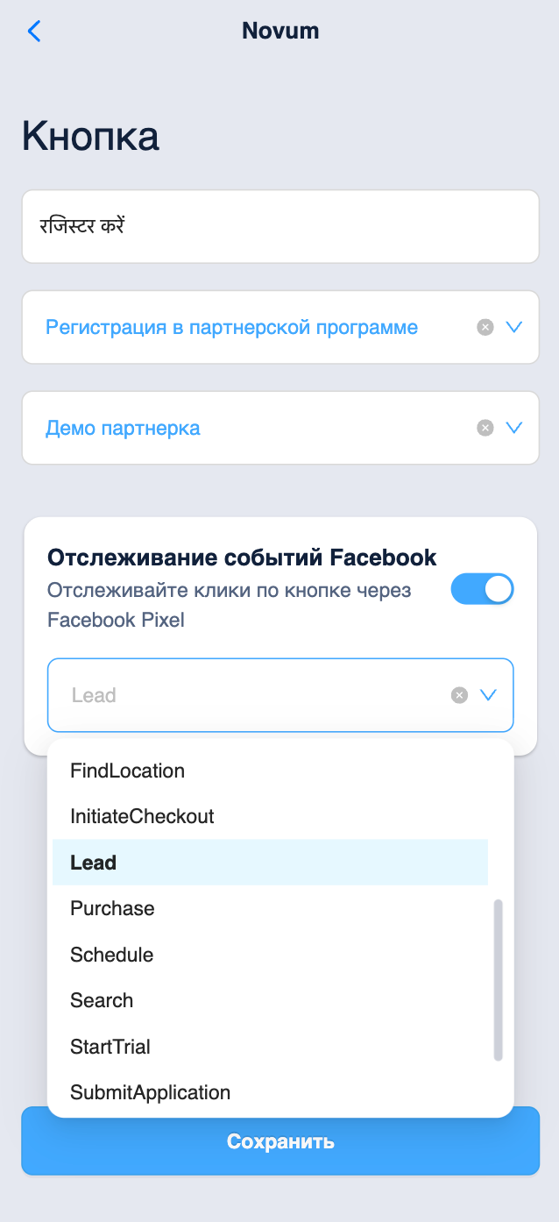Expand the Демо партнерка dropdown chevron
The width and height of the screenshot is (559, 1222).
[x=514, y=428]
